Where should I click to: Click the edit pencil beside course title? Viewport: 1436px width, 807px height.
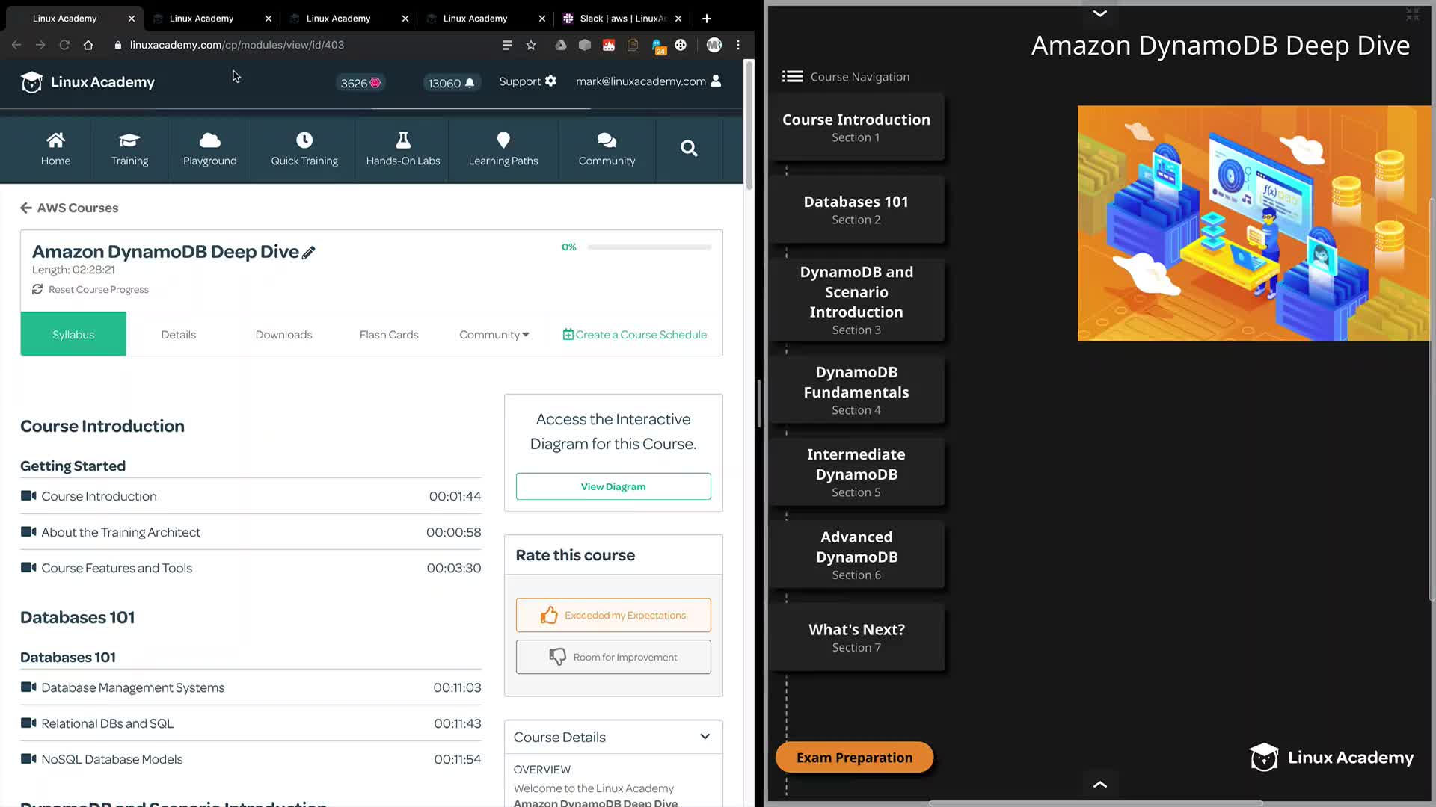[x=308, y=253]
